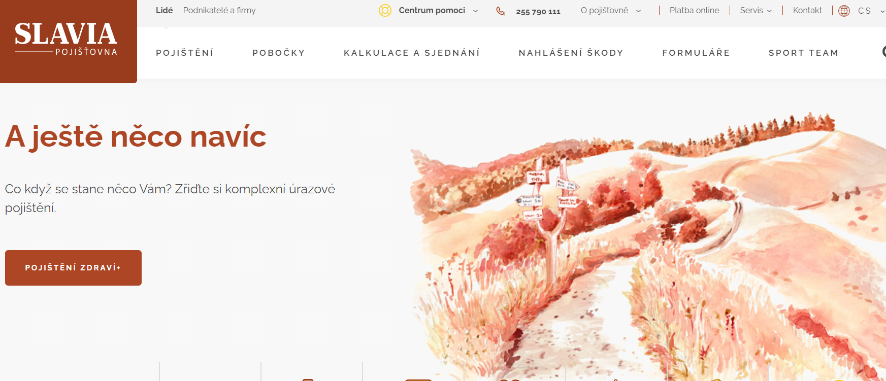The height and width of the screenshot is (381, 886).
Task: Click the Pojištění Zdraví+ button
Action: coord(73,268)
